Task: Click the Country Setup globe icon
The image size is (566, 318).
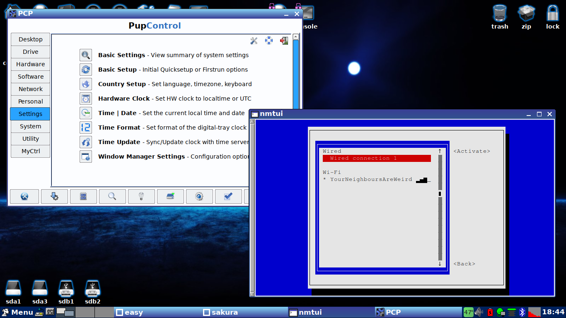Action: coord(85,84)
